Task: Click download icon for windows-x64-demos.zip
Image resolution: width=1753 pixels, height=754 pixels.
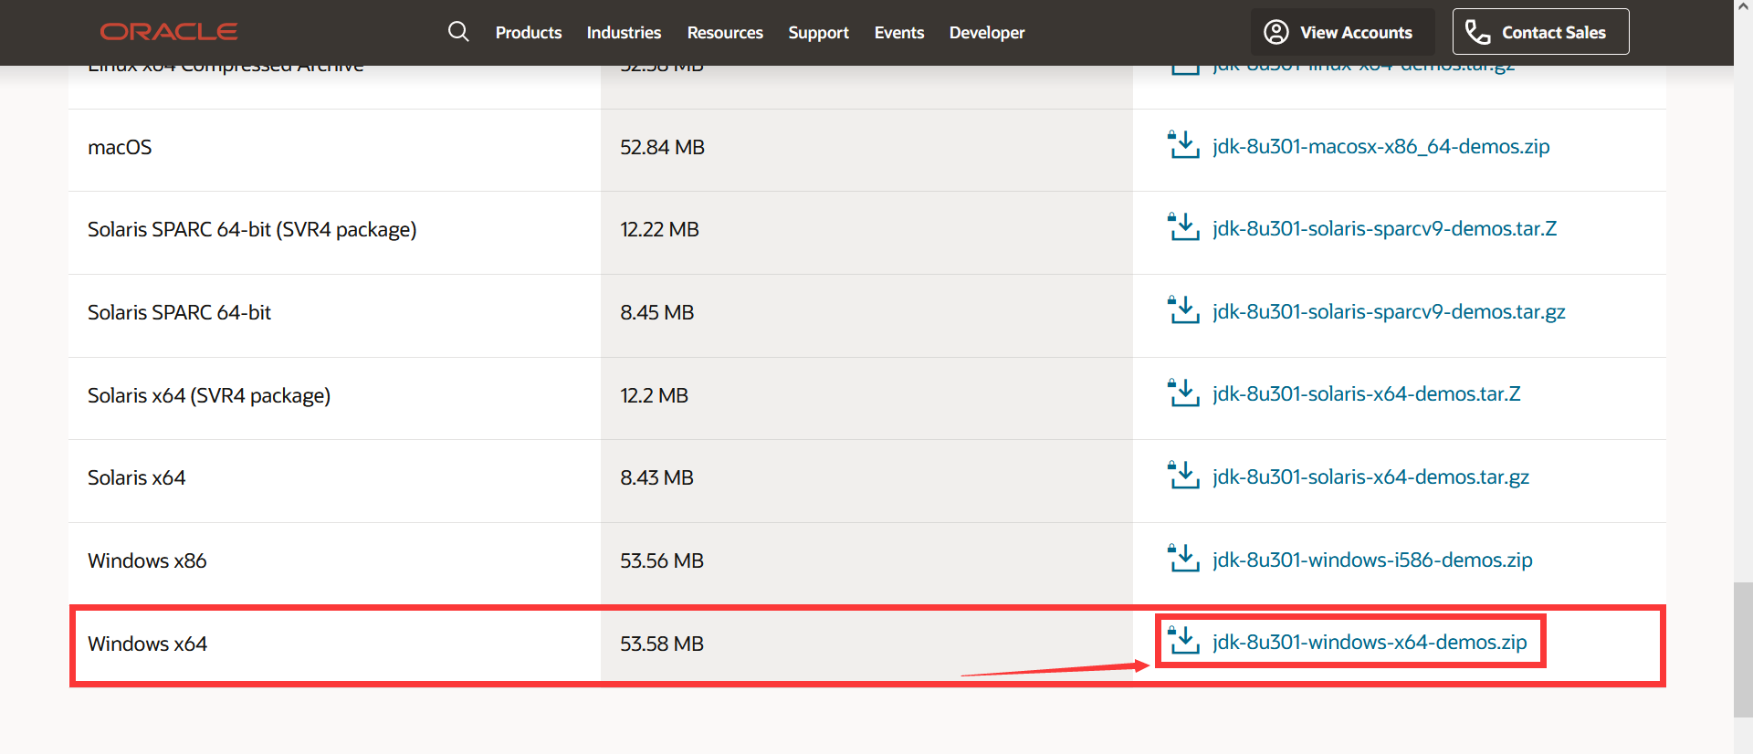Action: coord(1183,640)
